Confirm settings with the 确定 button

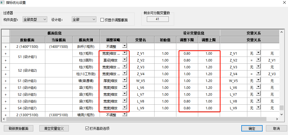point(252,128)
